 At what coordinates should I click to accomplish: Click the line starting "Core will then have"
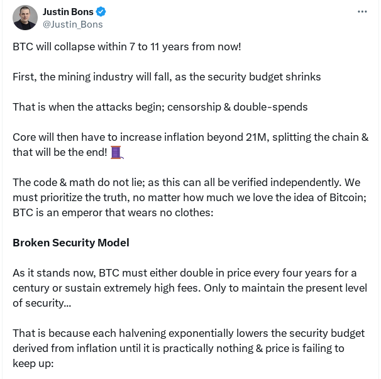tap(190, 137)
